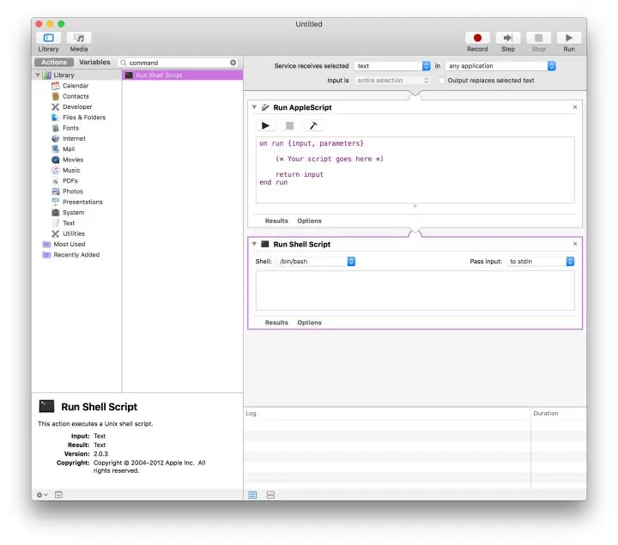The image size is (618, 545).
Task: Enable Output replaces selected text checkbox
Action: coord(441,81)
